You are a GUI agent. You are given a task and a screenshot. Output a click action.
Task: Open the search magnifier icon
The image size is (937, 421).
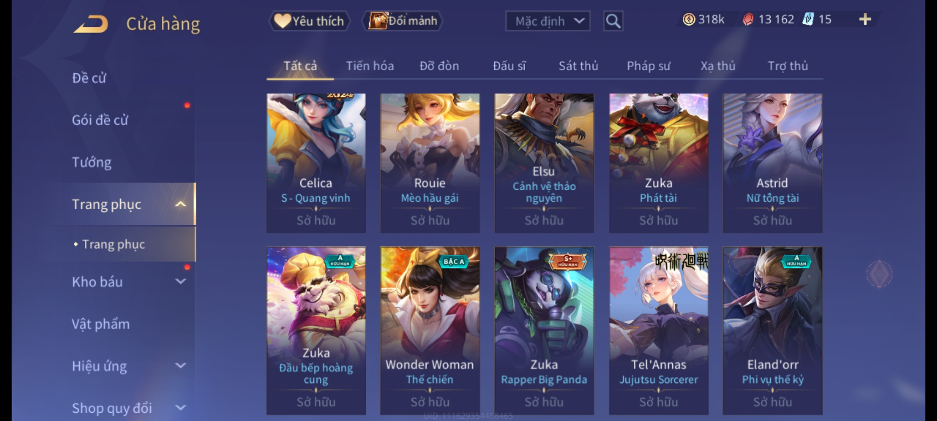coord(613,21)
